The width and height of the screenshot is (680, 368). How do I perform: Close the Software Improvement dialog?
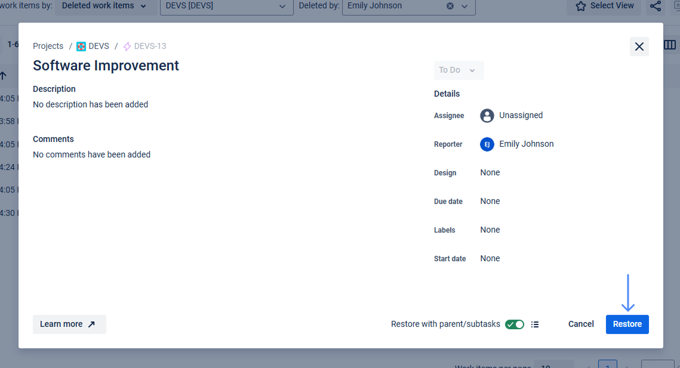pos(639,47)
